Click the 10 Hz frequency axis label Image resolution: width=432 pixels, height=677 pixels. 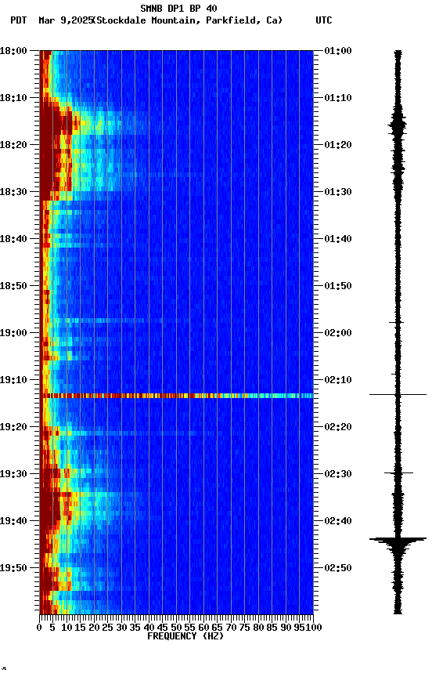tap(67, 628)
